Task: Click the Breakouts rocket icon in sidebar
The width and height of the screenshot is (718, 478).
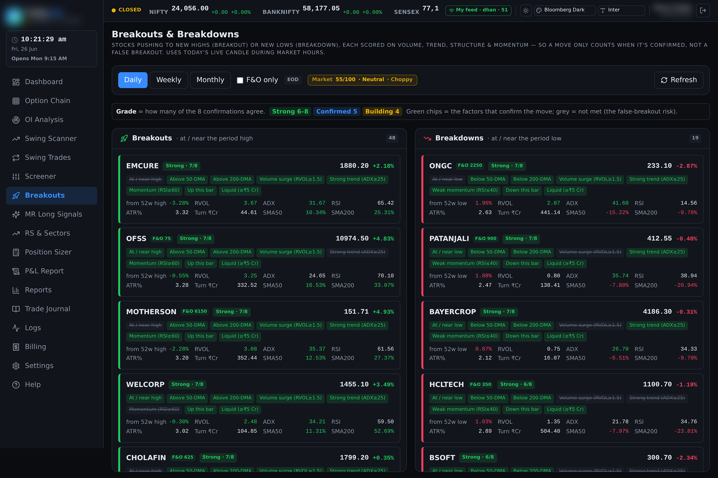Action: [x=16, y=195]
